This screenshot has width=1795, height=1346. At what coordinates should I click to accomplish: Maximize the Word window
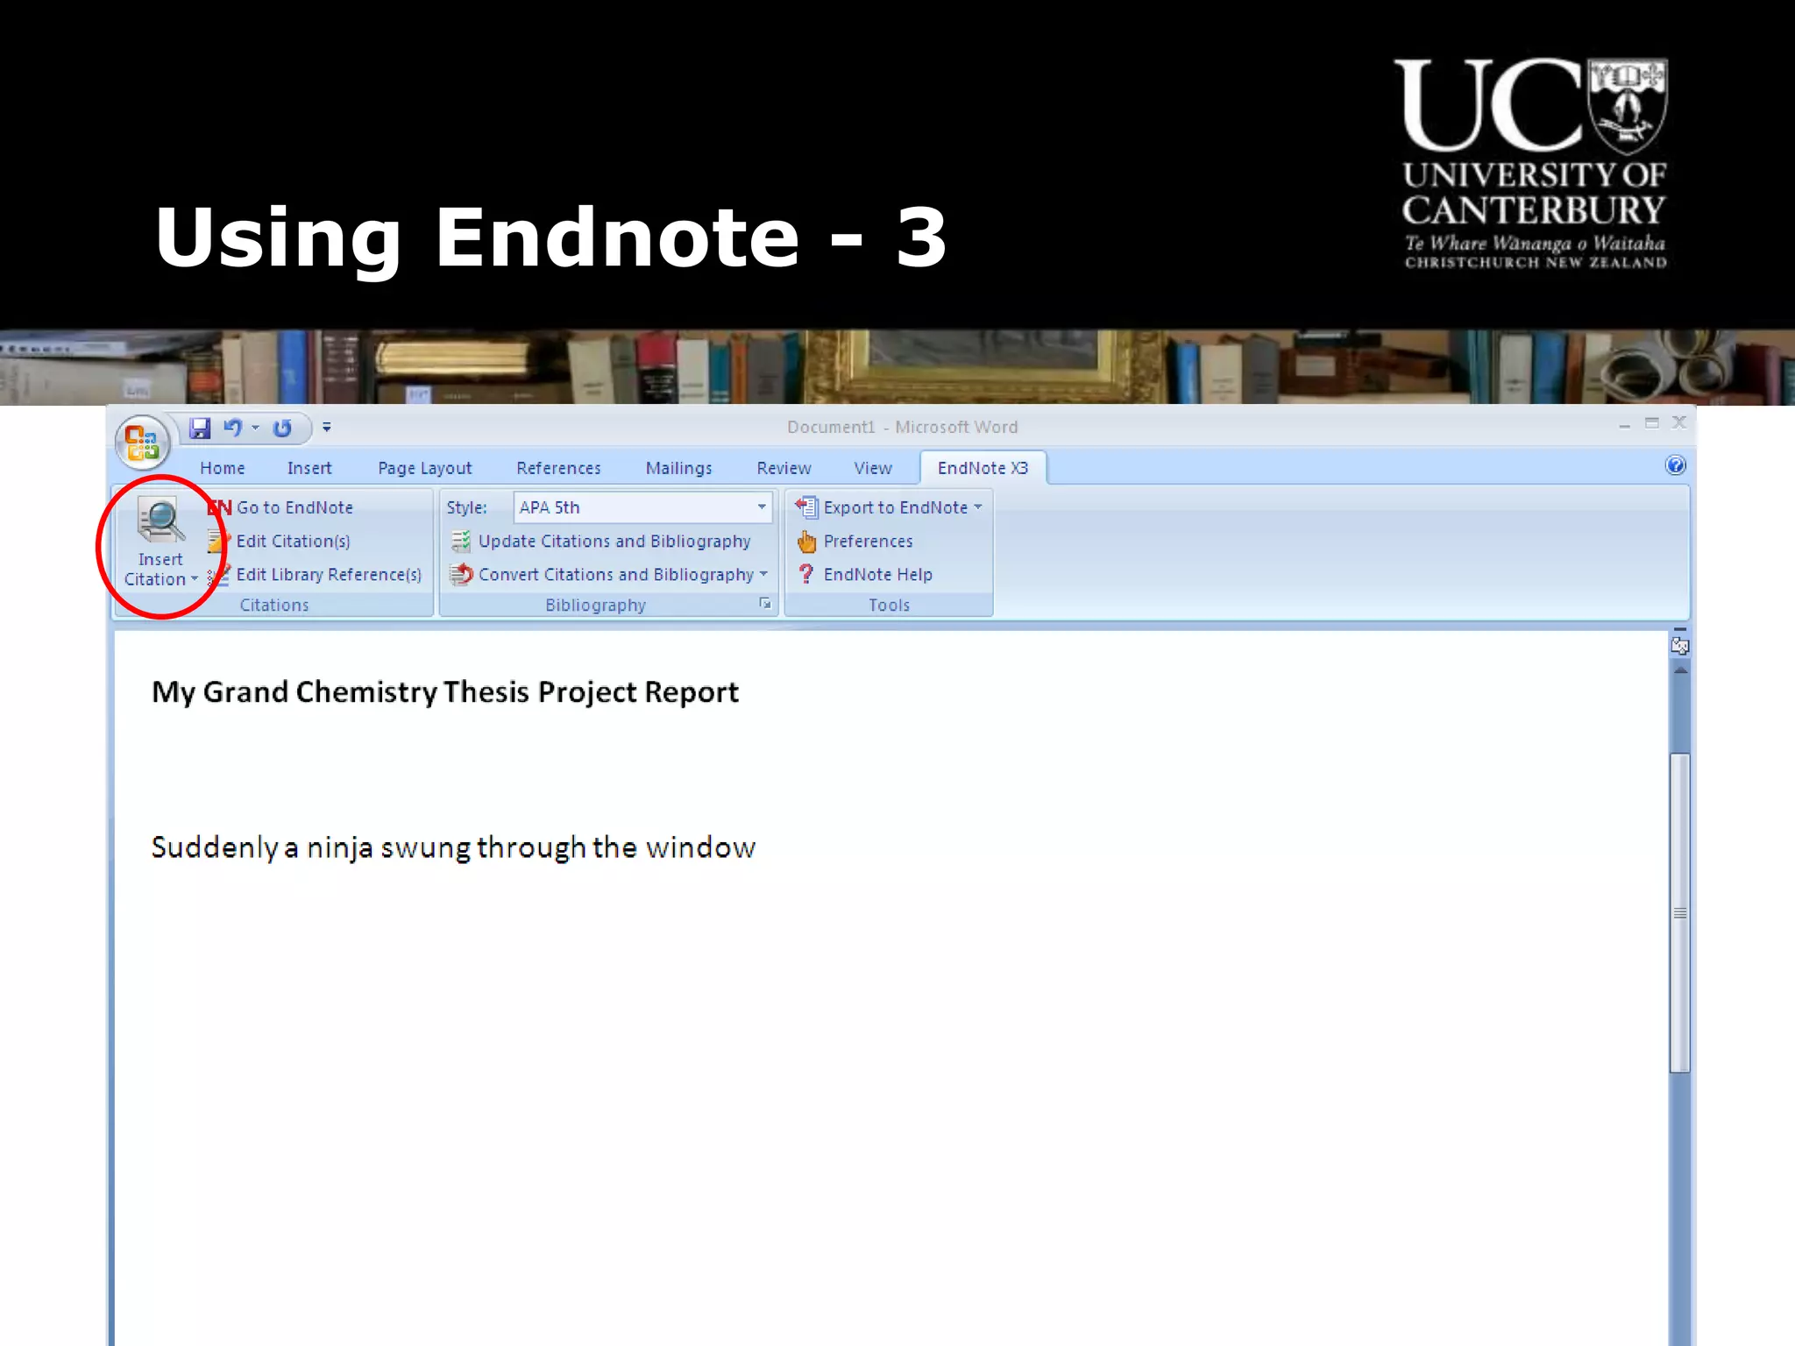(1652, 423)
